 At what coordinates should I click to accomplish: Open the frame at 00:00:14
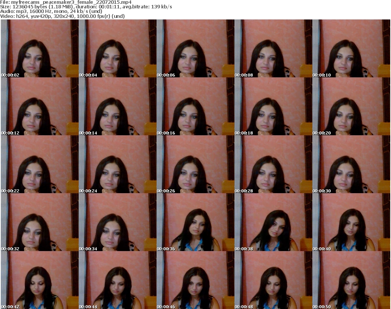click(x=118, y=106)
